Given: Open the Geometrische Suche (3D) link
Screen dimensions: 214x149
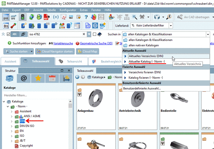Looking at the screenshot, I should point(96,43).
